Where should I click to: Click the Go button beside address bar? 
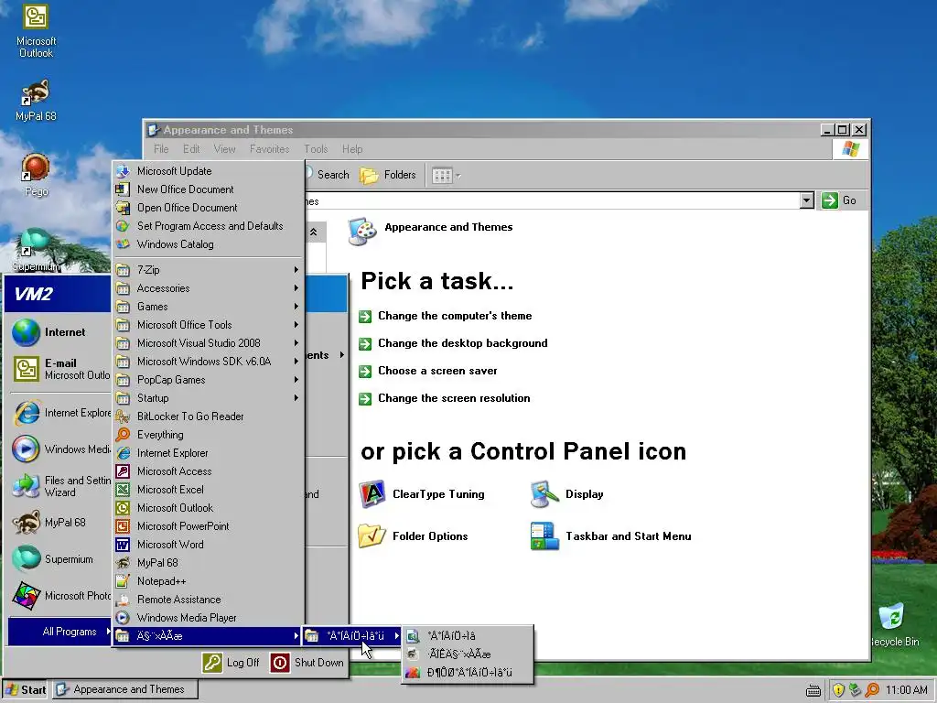coord(840,200)
